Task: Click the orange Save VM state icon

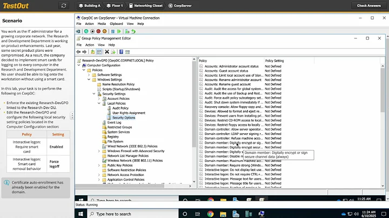Action: (x=104, y=31)
